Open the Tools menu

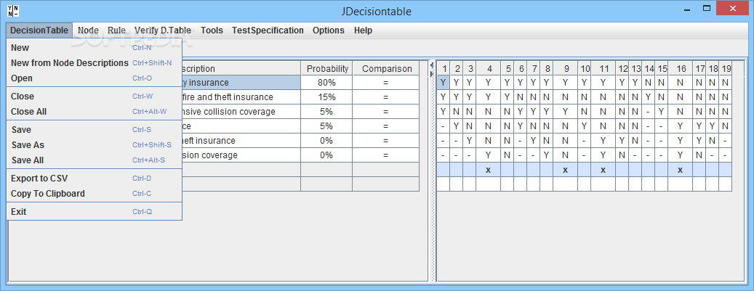tap(212, 30)
